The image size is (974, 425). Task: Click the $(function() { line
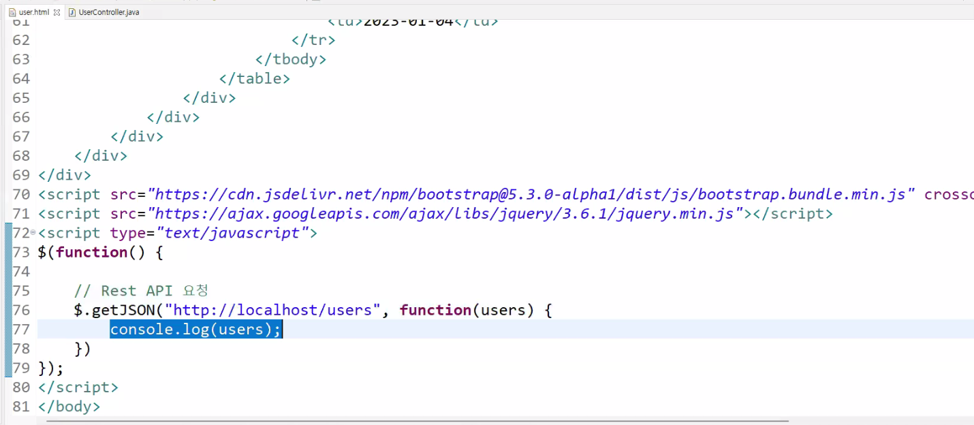(101, 253)
